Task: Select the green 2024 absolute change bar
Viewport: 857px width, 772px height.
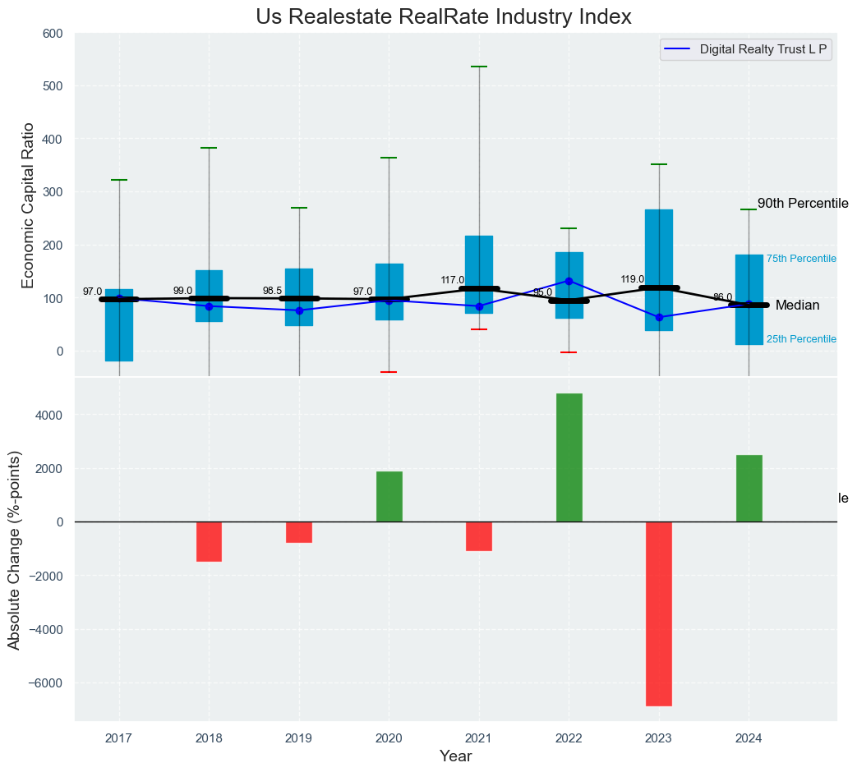Action: (x=749, y=488)
